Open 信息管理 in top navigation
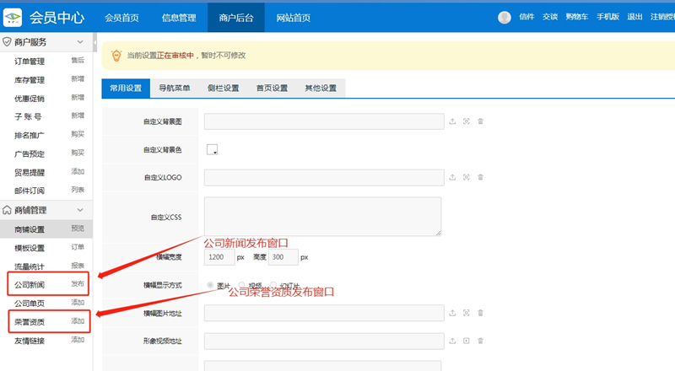Viewport: 675px width, 371px height. (x=179, y=17)
